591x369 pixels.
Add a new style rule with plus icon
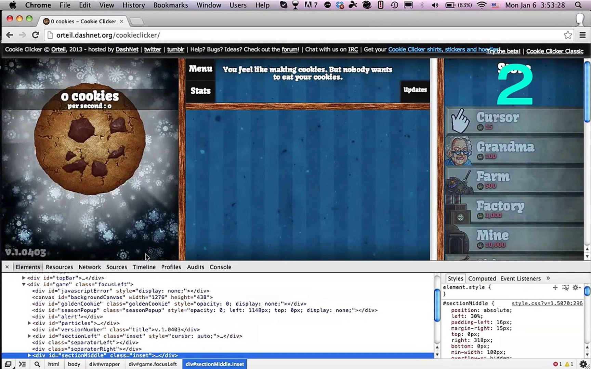pos(555,288)
